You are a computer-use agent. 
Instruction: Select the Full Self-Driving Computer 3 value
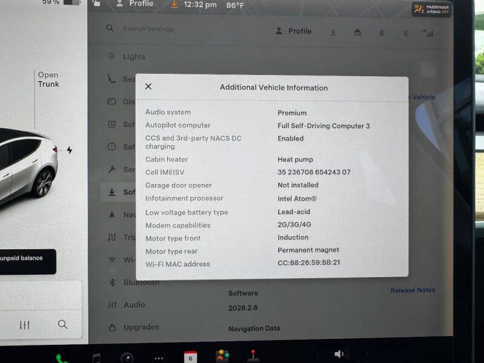(324, 126)
